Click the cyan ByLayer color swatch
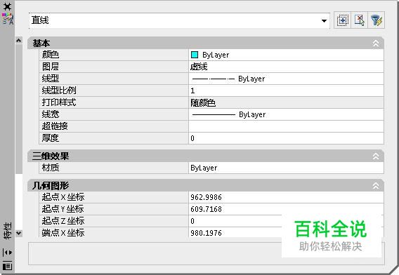 [x=195, y=55]
